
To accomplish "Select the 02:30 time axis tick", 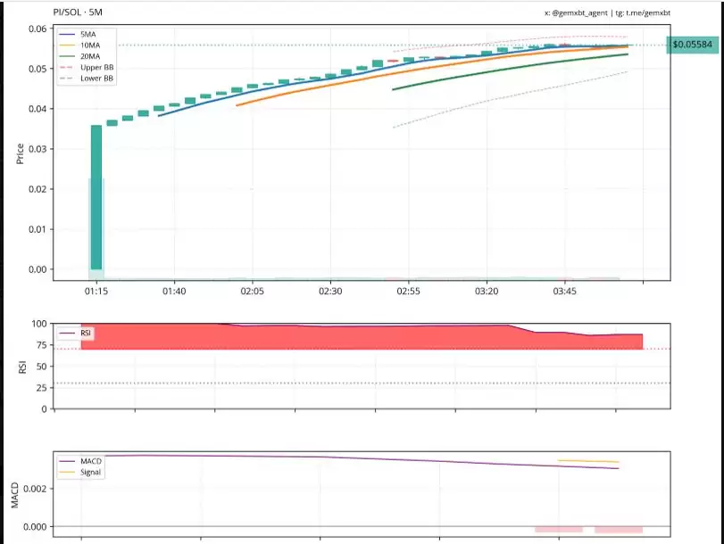I will coord(330,292).
